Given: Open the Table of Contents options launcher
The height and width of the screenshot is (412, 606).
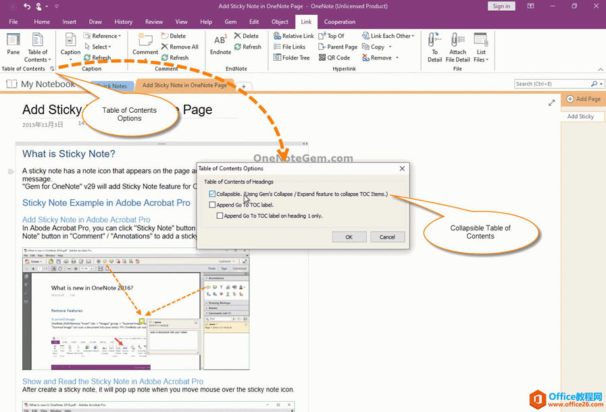Looking at the screenshot, I should click(x=52, y=69).
